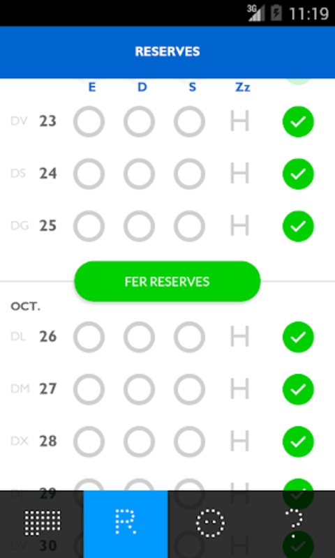Tap the FER RESERVES button
Image resolution: width=335 pixels, height=558 pixels.
coord(167,282)
